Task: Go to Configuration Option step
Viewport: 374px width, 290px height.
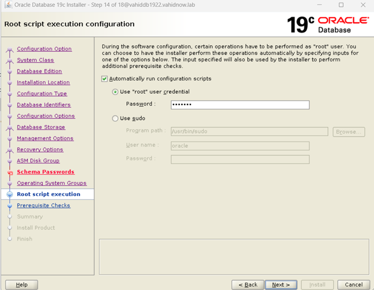Action: coord(44,49)
